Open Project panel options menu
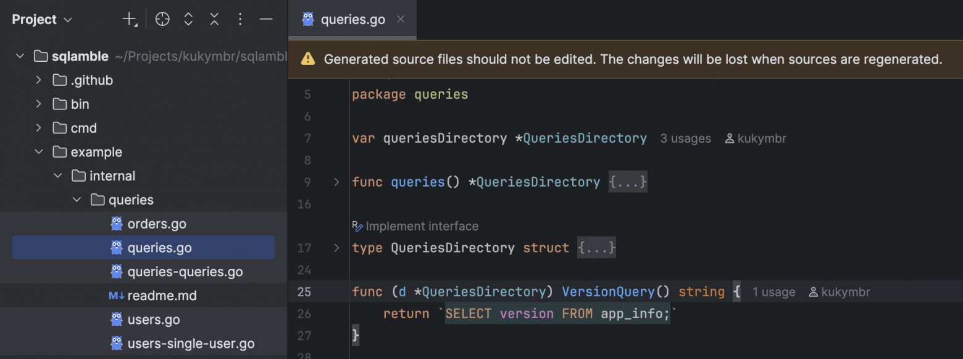Screen dimensions: 963x359 [240, 20]
